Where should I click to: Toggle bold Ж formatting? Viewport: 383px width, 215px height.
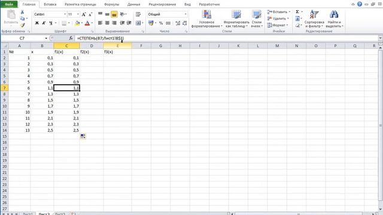[x=37, y=23]
